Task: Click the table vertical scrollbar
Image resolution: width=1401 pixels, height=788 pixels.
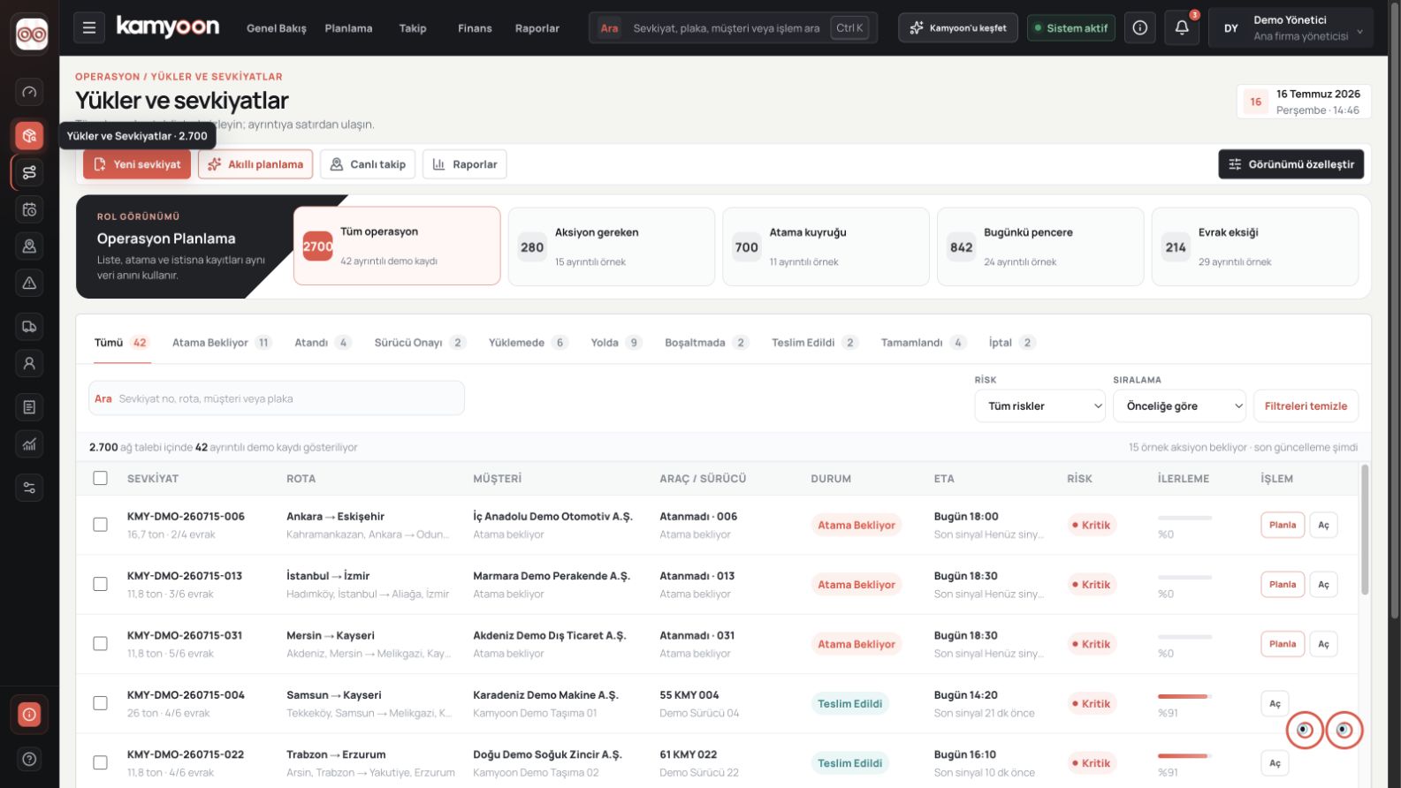Action: [1365, 530]
